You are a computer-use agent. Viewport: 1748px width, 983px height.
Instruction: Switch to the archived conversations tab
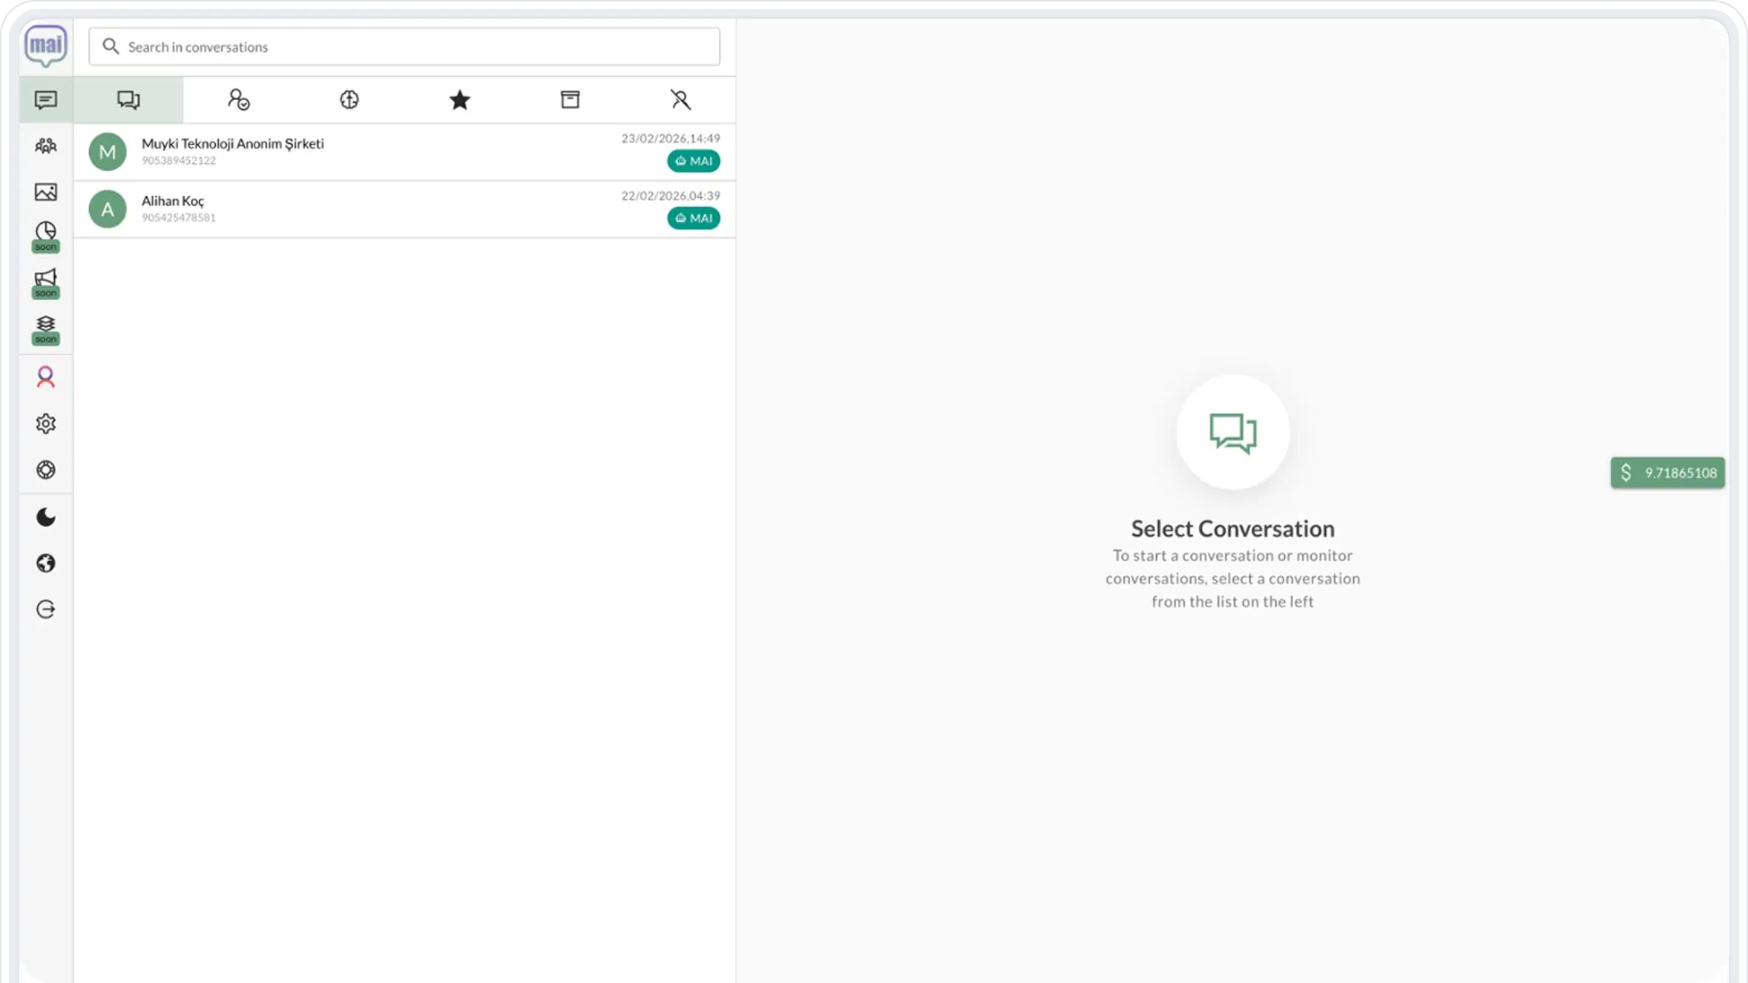coord(570,99)
